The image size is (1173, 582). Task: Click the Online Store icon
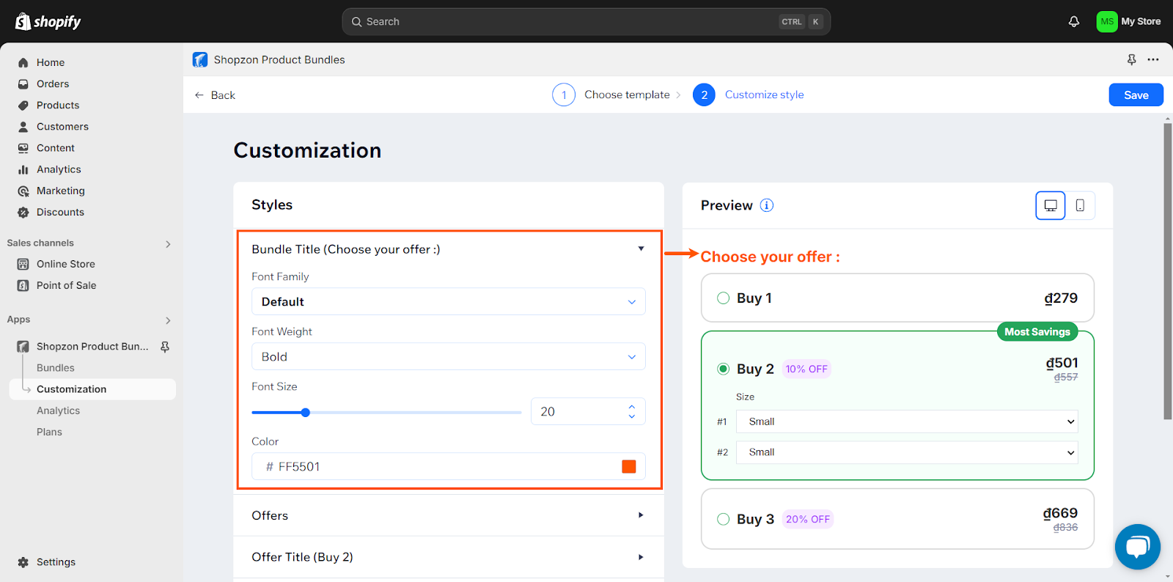23,264
